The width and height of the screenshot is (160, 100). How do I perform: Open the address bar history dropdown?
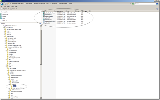pos(131,4)
